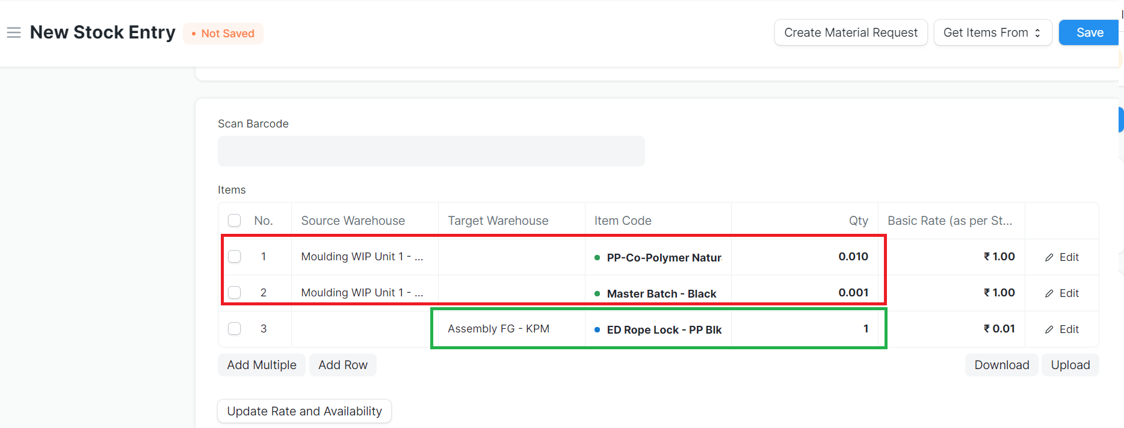Click the pencil Edit icon for row 2
The width and height of the screenshot is (1124, 428).
tap(1049, 293)
